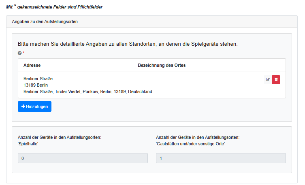The image size is (305, 185).
Task: Focus the 'Gaststätten und/oder sonstige Orte' count field
Action: 221,158
